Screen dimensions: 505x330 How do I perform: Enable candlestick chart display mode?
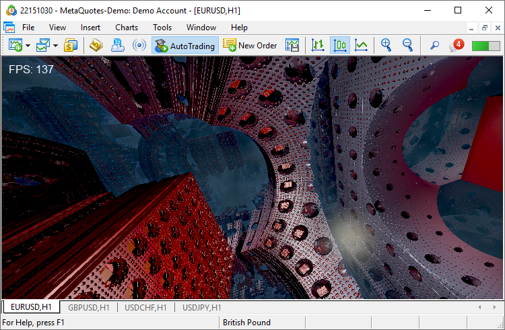pyautogui.click(x=339, y=46)
